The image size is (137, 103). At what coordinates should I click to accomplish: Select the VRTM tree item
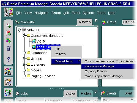41,41
